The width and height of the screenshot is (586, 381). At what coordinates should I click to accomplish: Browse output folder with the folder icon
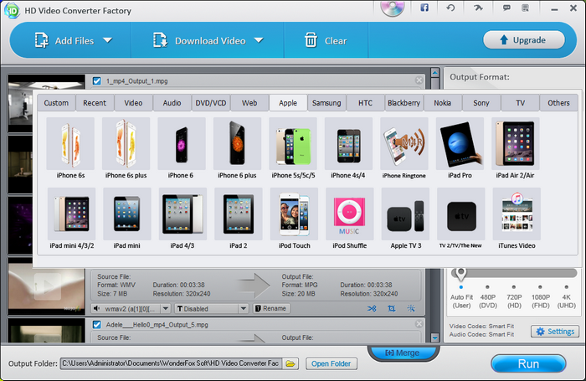click(x=290, y=363)
